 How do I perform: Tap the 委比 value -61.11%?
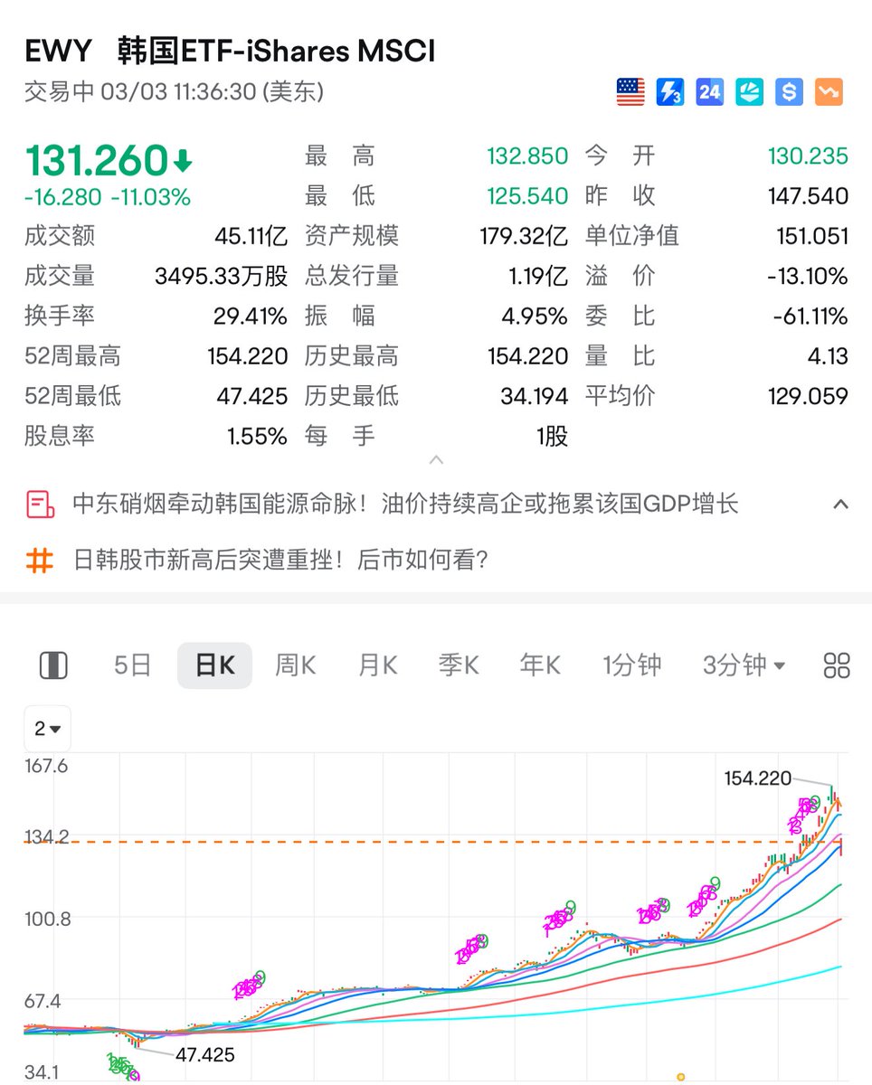(810, 316)
